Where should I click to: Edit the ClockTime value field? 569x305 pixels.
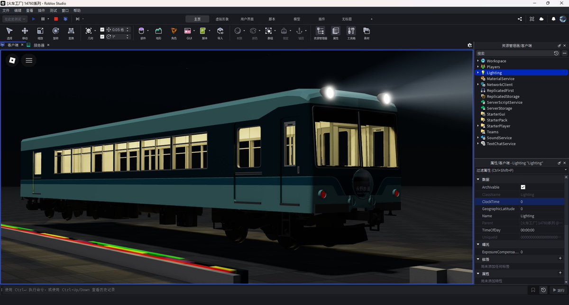(x=542, y=202)
